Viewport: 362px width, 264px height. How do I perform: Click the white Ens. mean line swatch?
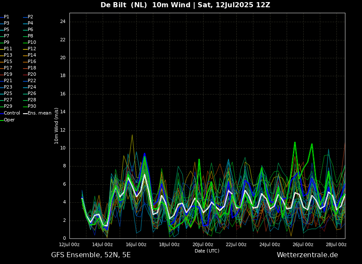[25, 113]
